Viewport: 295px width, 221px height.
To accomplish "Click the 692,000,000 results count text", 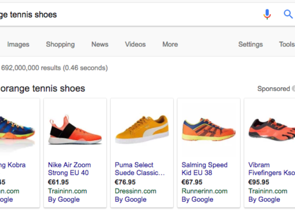I will coord(55,68).
